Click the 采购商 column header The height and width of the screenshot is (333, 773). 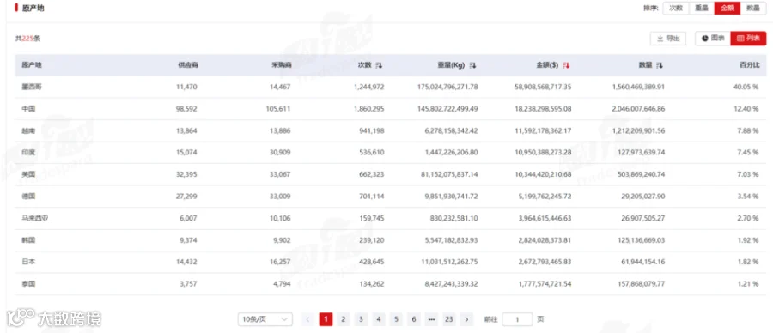point(282,65)
